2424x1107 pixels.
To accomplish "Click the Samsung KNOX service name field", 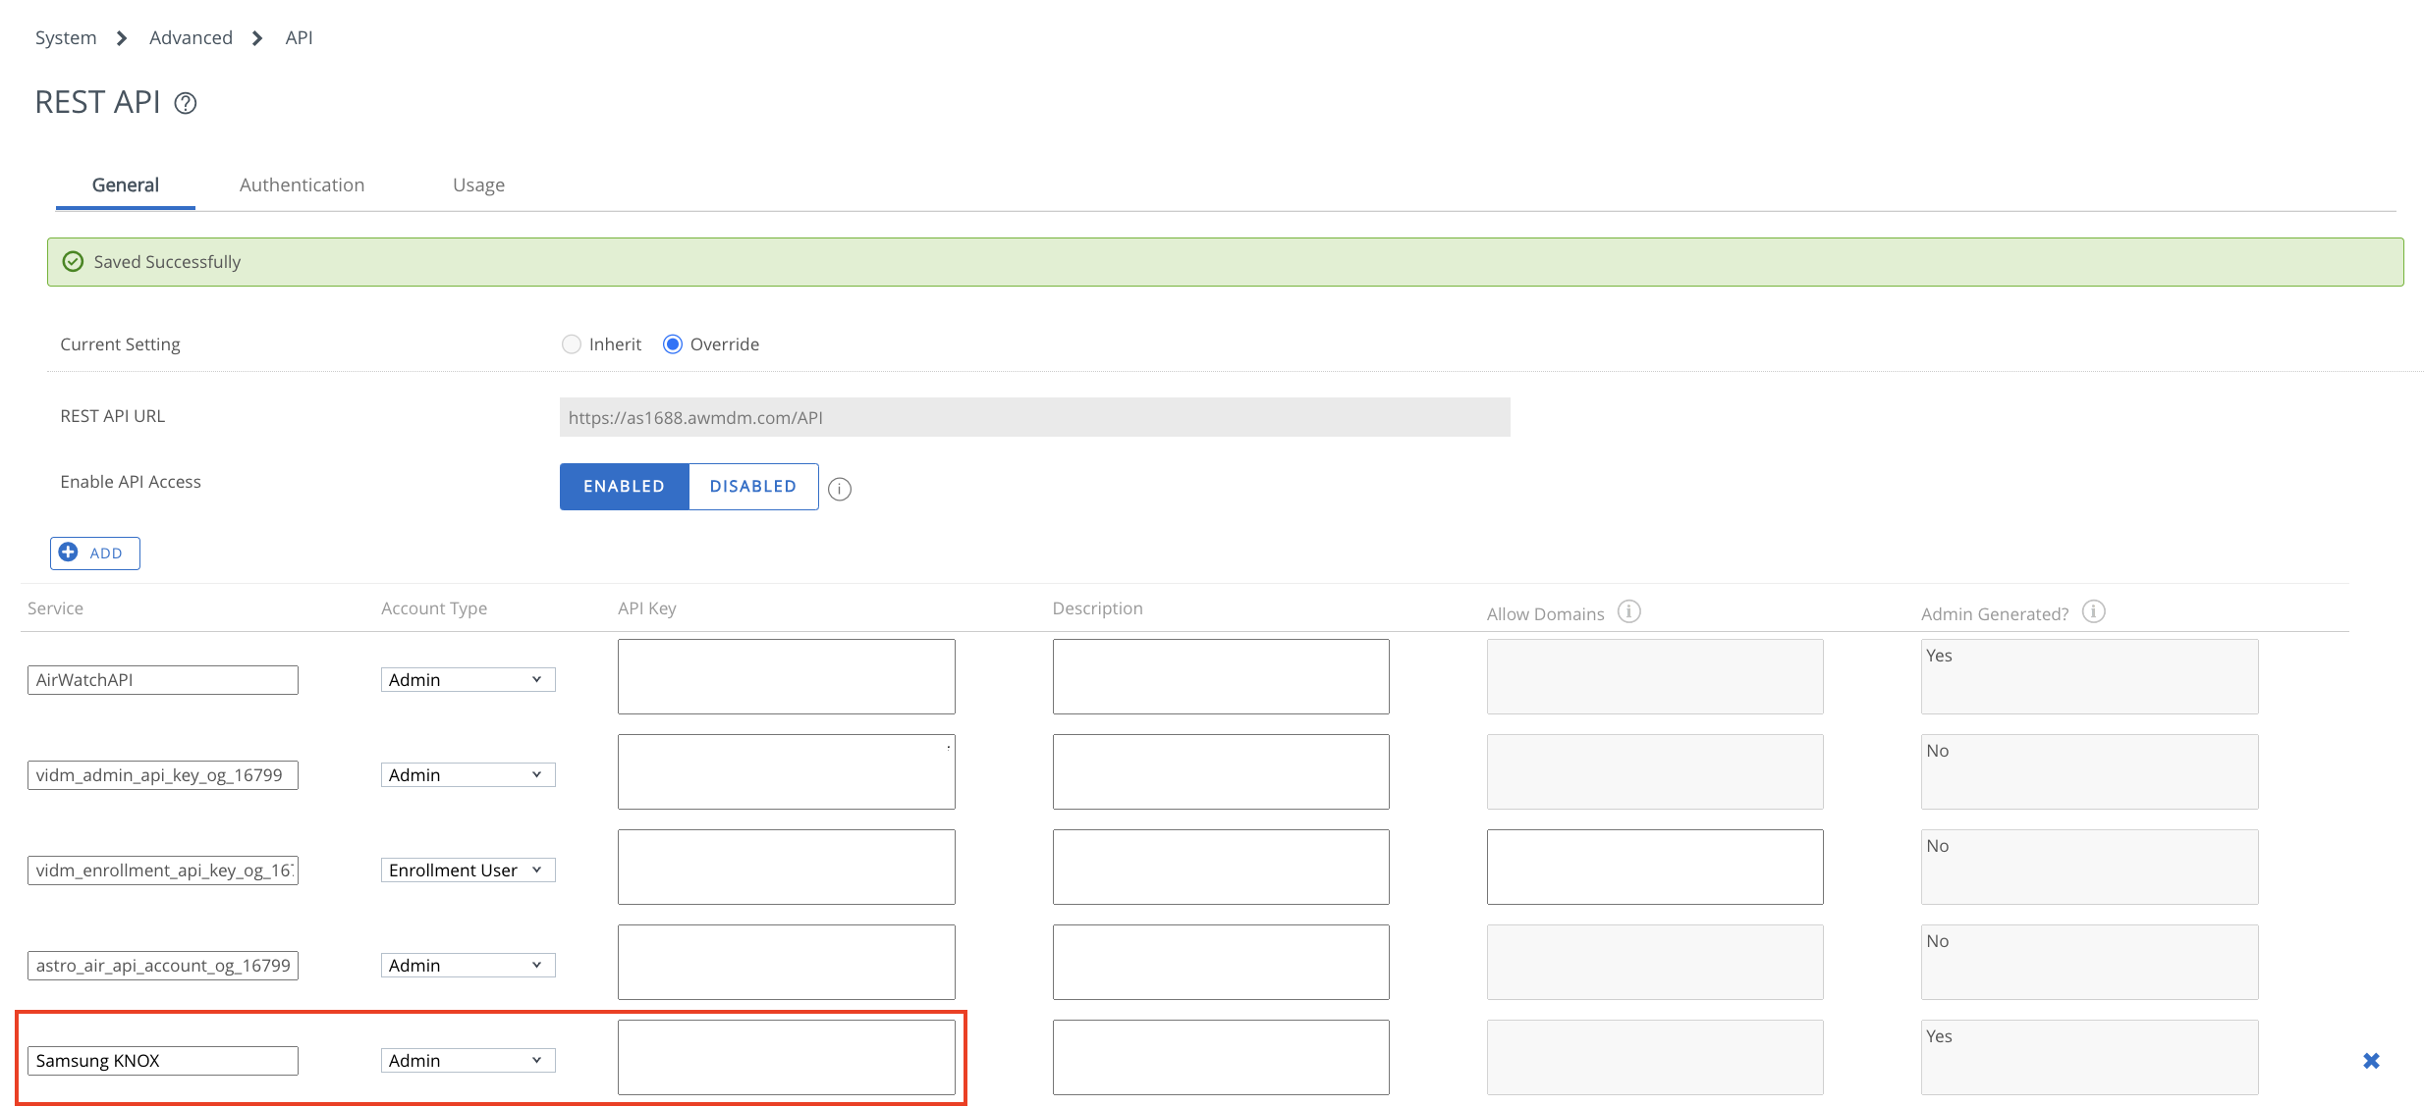I will [x=162, y=1060].
